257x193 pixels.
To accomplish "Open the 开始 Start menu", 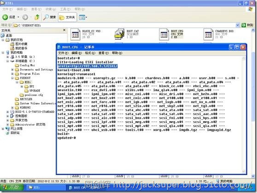I will [x=12, y=187].
